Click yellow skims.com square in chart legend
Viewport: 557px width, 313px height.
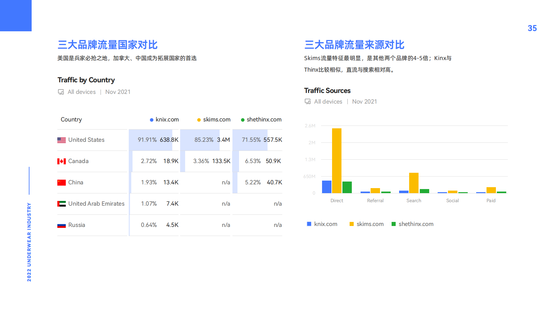[x=351, y=224]
